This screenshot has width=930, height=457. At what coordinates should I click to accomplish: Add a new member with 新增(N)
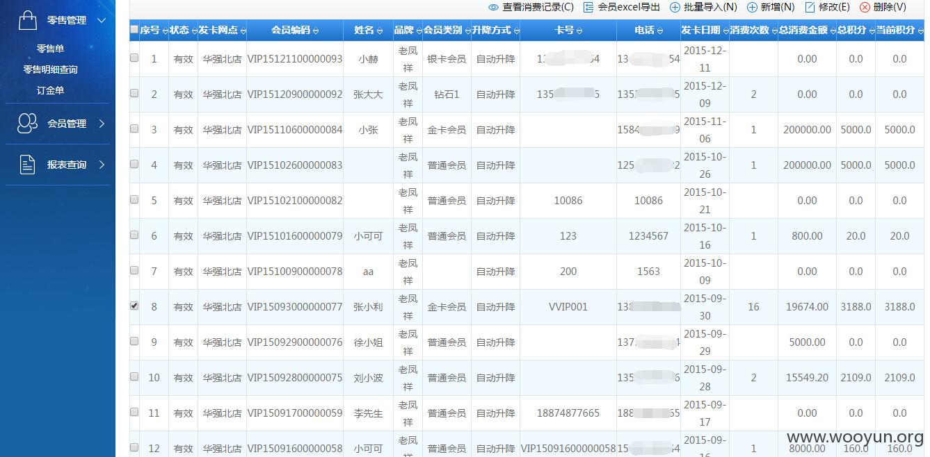click(778, 7)
